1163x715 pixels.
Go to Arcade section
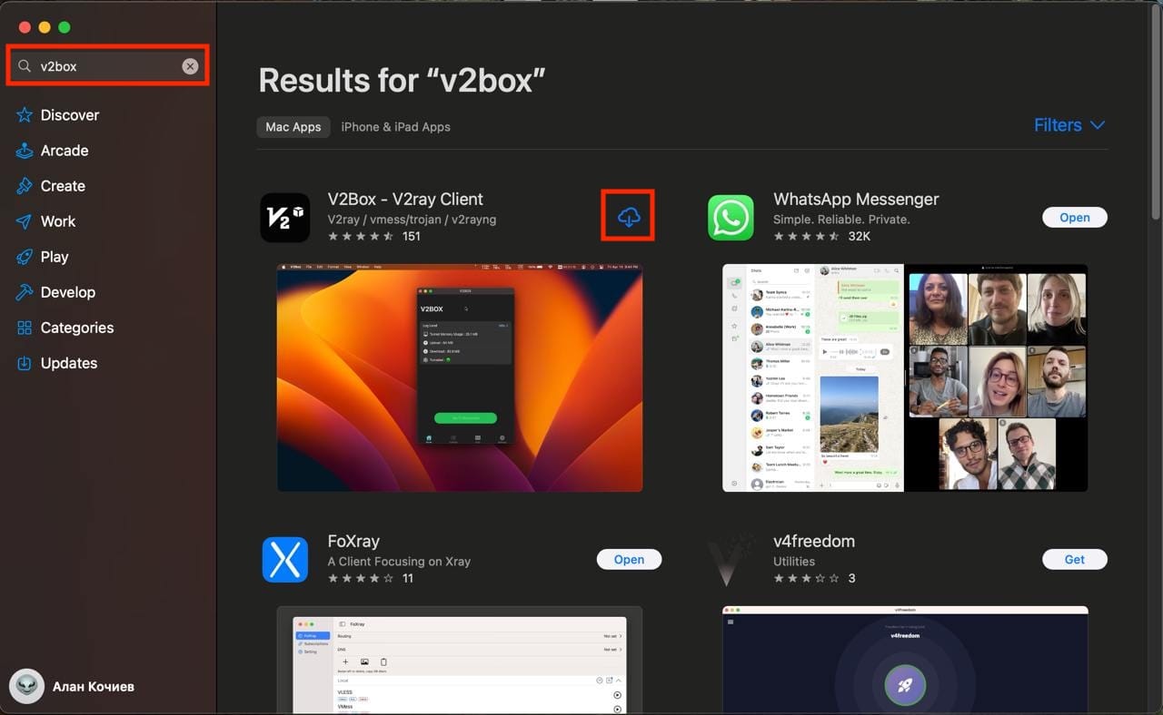coord(64,151)
